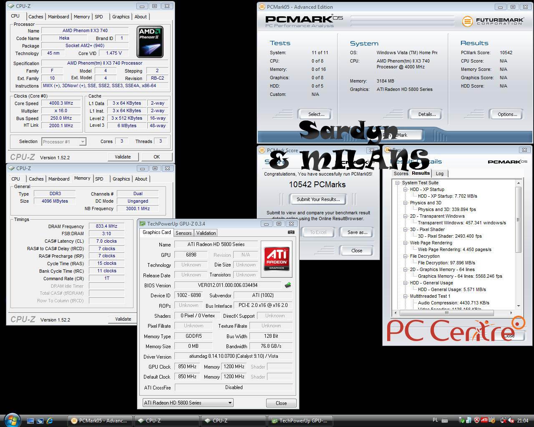This screenshot has height=427, width=534.
Task: Click the '10542 PCMarks' score text
Action: pyautogui.click(x=317, y=184)
